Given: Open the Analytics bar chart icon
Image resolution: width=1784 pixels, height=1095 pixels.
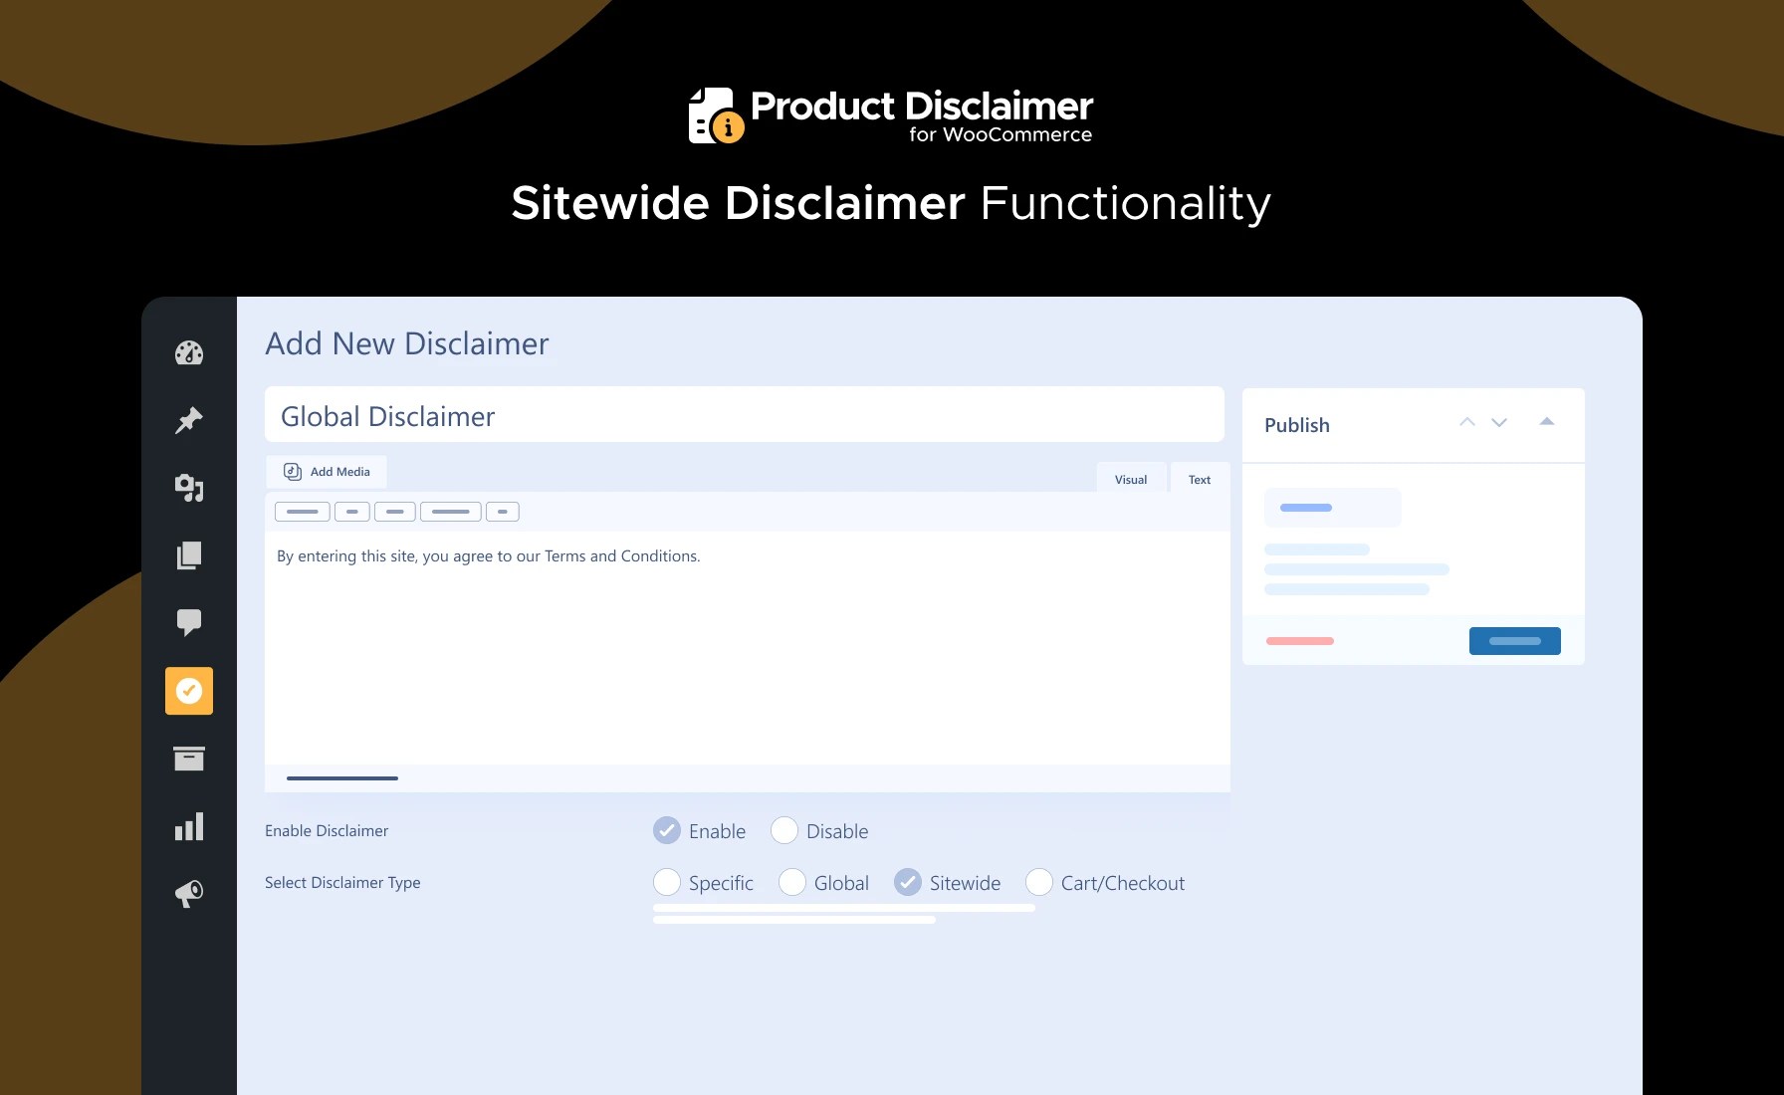Looking at the screenshot, I should (189, 826).
